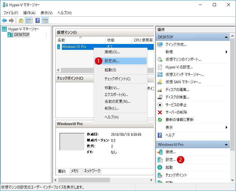Click the Forward arrow in the toolbar
The image size is (236, 191).
click(x=11, y=20)
